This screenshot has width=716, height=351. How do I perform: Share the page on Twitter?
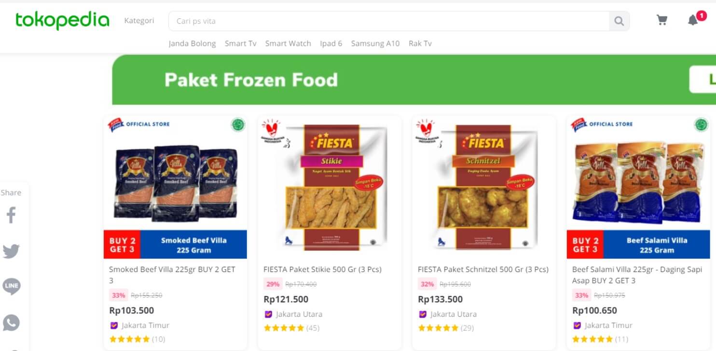click(x=11, y=251)
